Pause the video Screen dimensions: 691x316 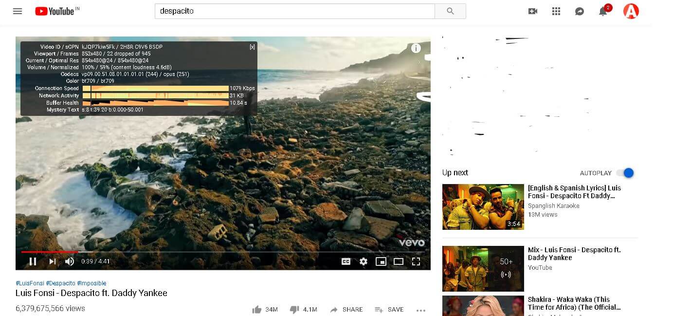point(33,261)
